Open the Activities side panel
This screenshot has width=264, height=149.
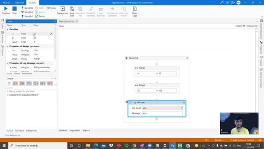(x=2, y=37)
